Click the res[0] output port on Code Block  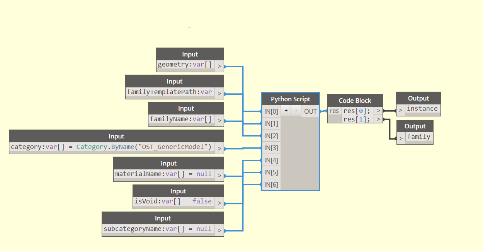378,111
